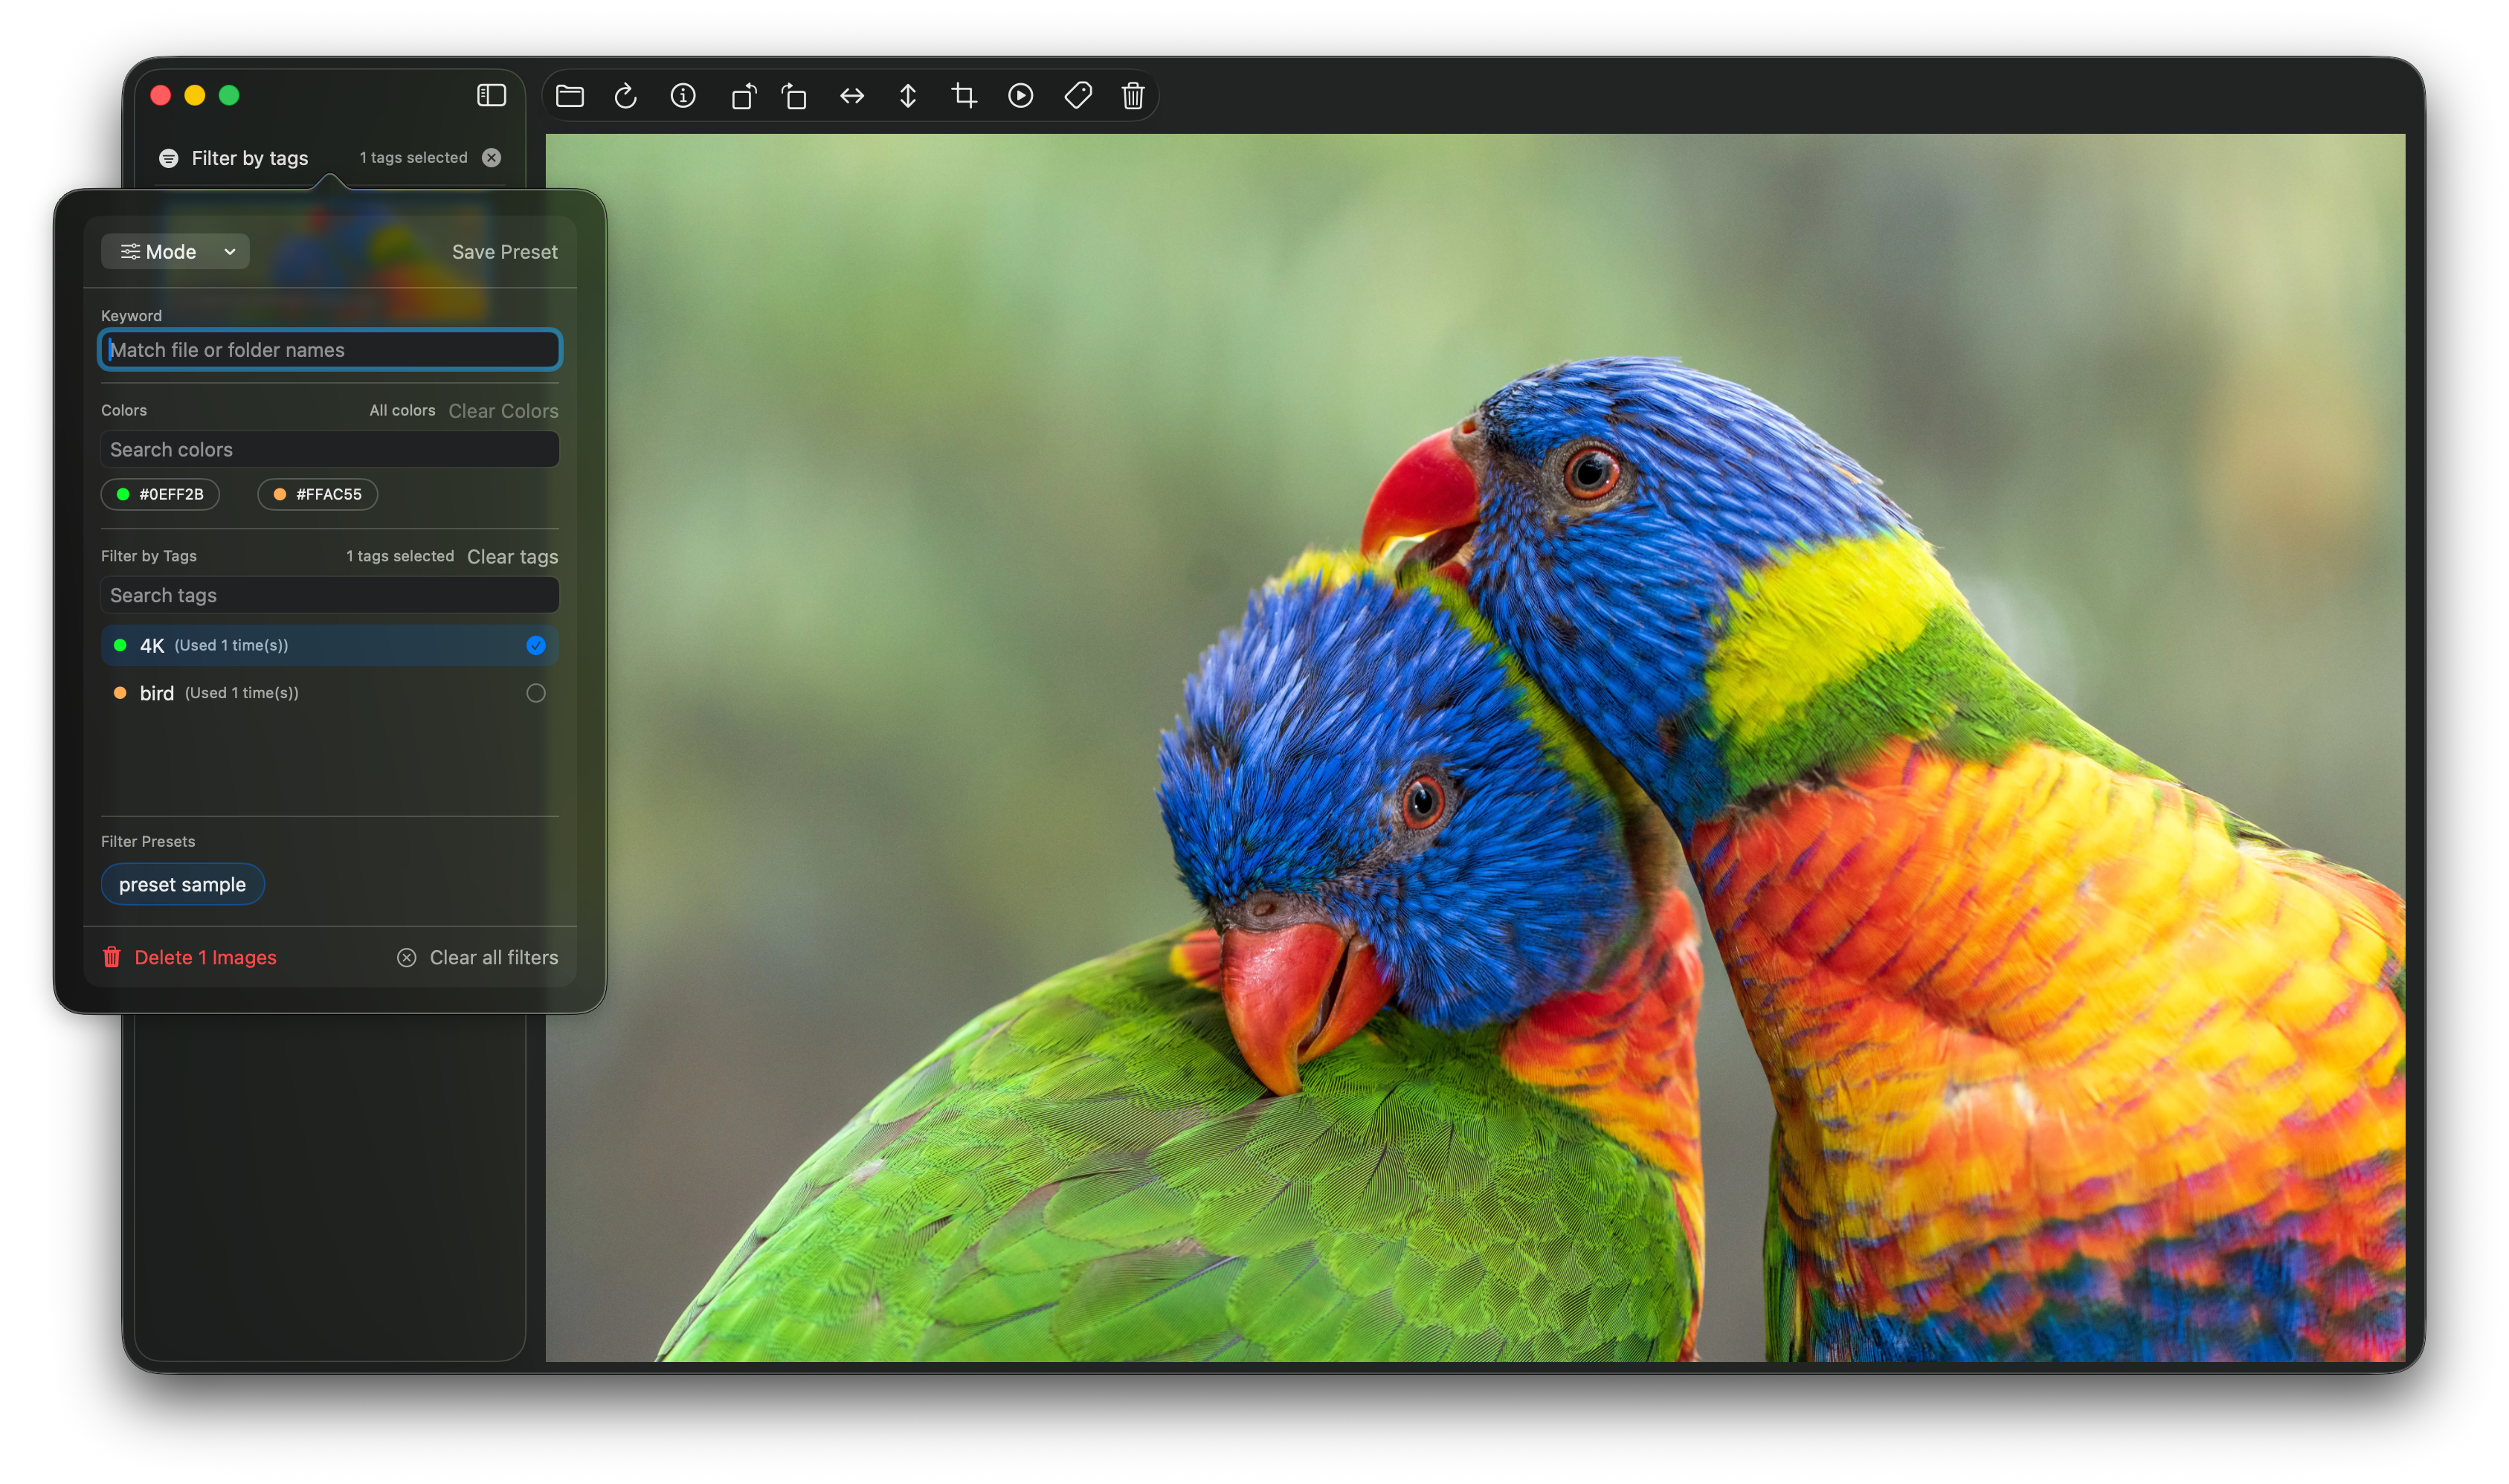
Task: Open folder from the toolbar
Action: pos(570,96)
